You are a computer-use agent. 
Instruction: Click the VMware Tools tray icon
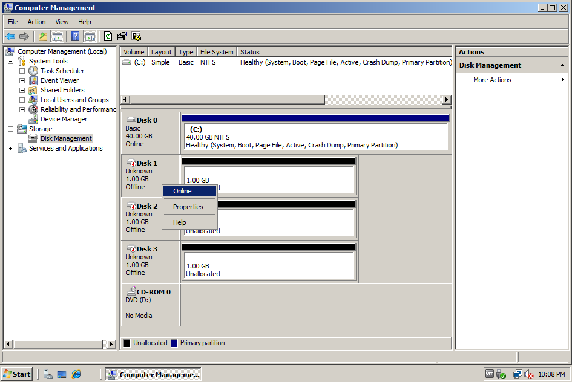point(490,374)
